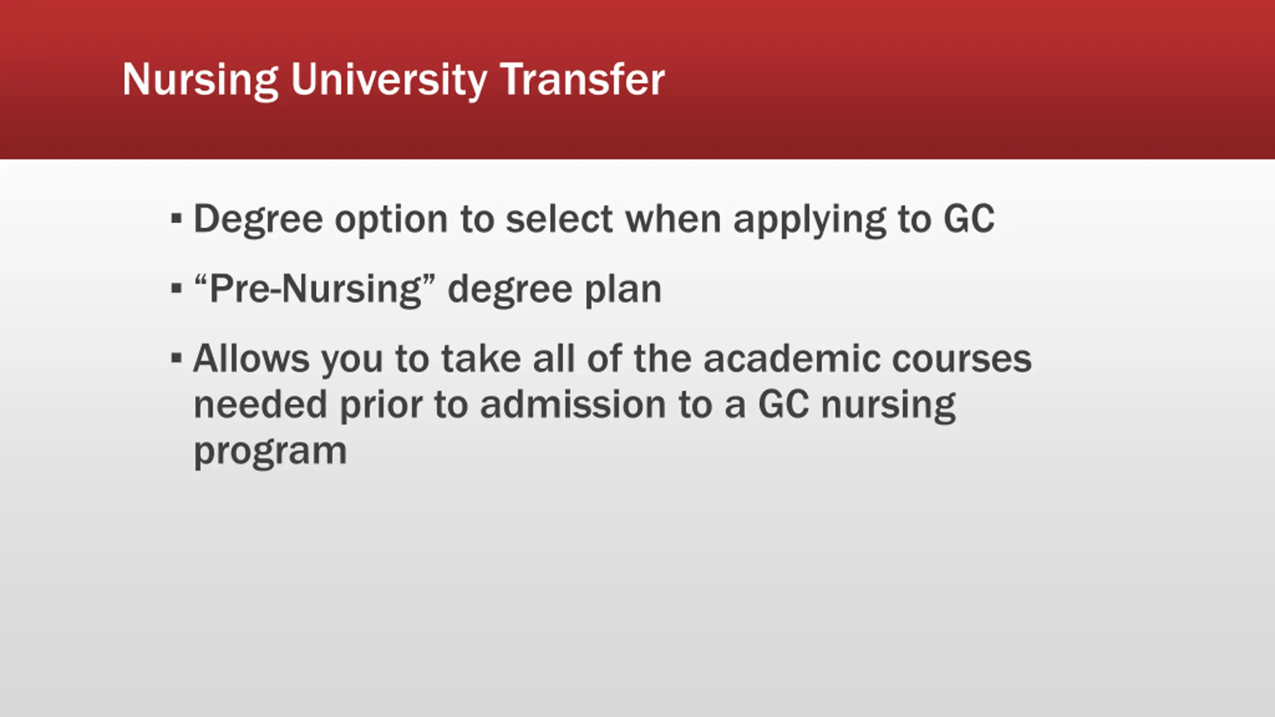Click the first square bullet marker
The image size is (1275, 717).
(x=176, y=218)
